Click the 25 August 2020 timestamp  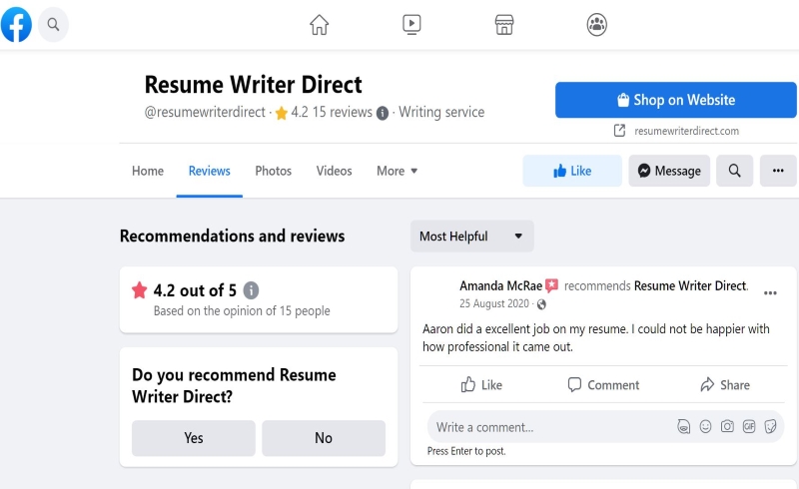(494, 303)
